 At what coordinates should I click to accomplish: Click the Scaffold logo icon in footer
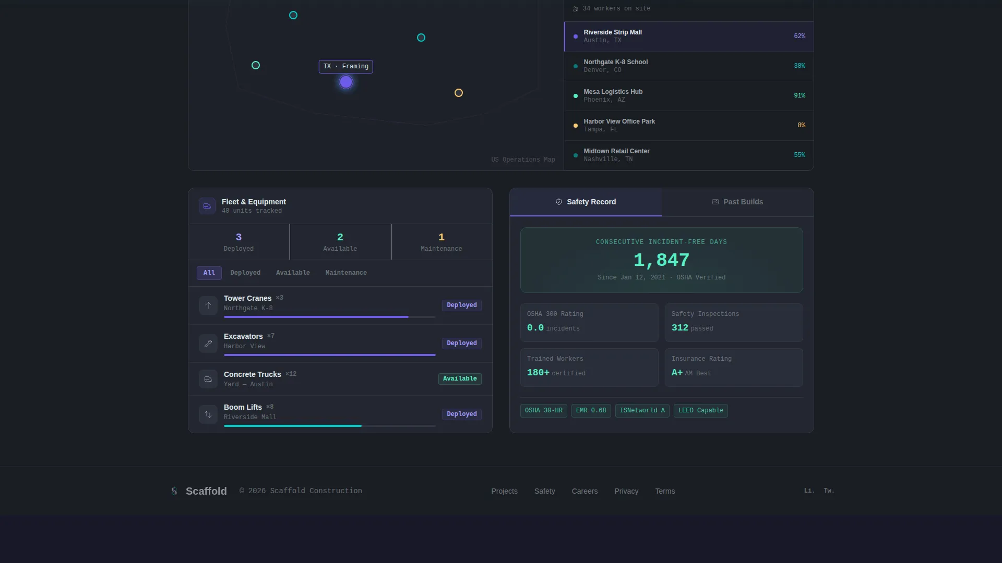click(x=174, y=491)
